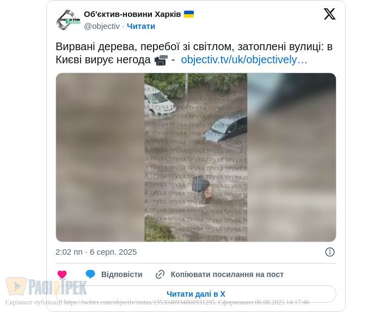Click the chain link copy icon
This screenshot has width=392, height=312.
(x=160, y=274)
